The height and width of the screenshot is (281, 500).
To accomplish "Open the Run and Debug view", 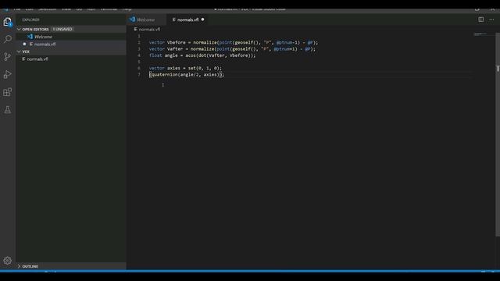I will [x=7, y=75].
